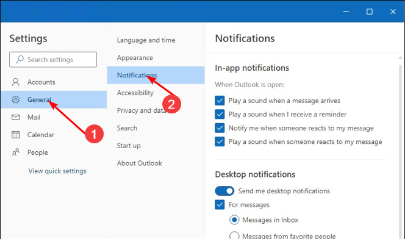Click the scrollbar up arrow

(400, 57)
